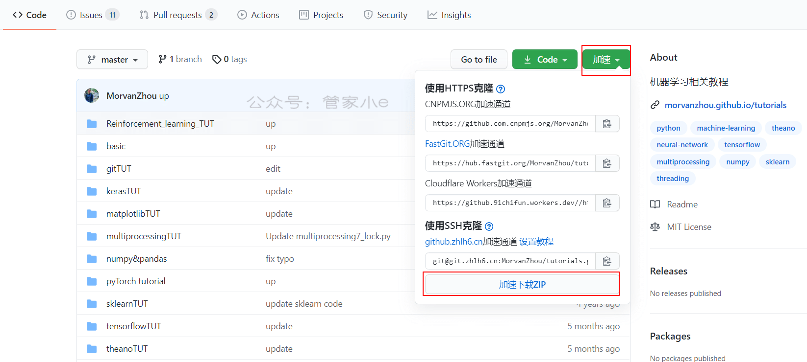Copy the CNPMJS.ORG clone URL
Viewport: 807px width, 362px height.
click(x=607, y=124)
